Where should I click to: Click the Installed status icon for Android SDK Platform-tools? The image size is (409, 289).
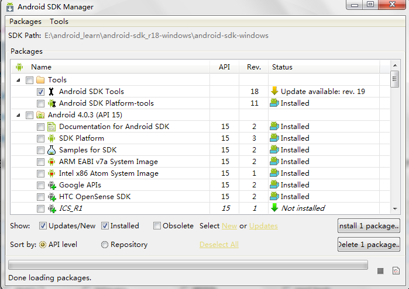point(274,103)
